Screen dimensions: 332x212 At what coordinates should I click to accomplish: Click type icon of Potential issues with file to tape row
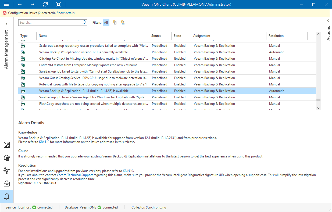click(23, 84)
